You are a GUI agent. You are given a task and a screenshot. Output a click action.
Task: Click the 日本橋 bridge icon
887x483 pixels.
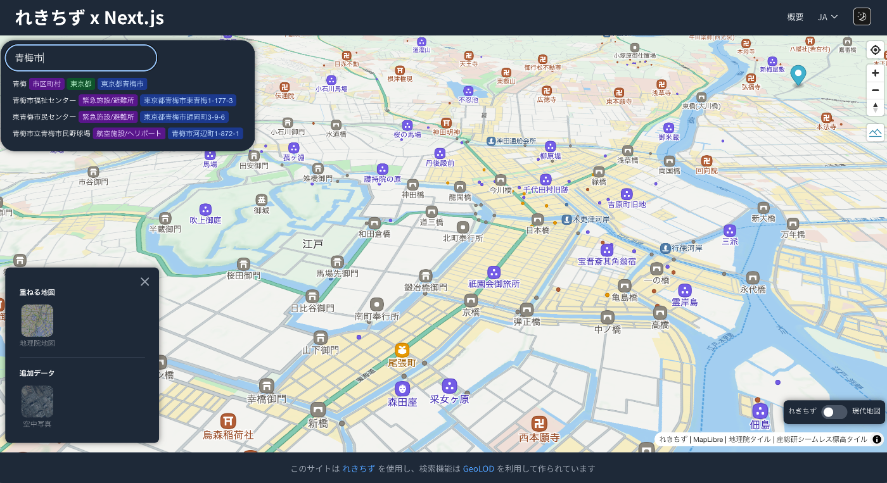pyautogui.click(x=537, y=220)
